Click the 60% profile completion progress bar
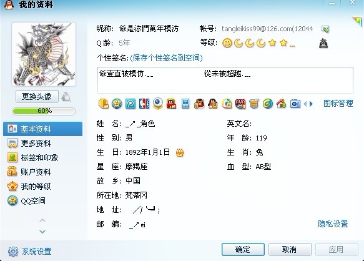Viewport: 364px width, 261px height. 44,111
